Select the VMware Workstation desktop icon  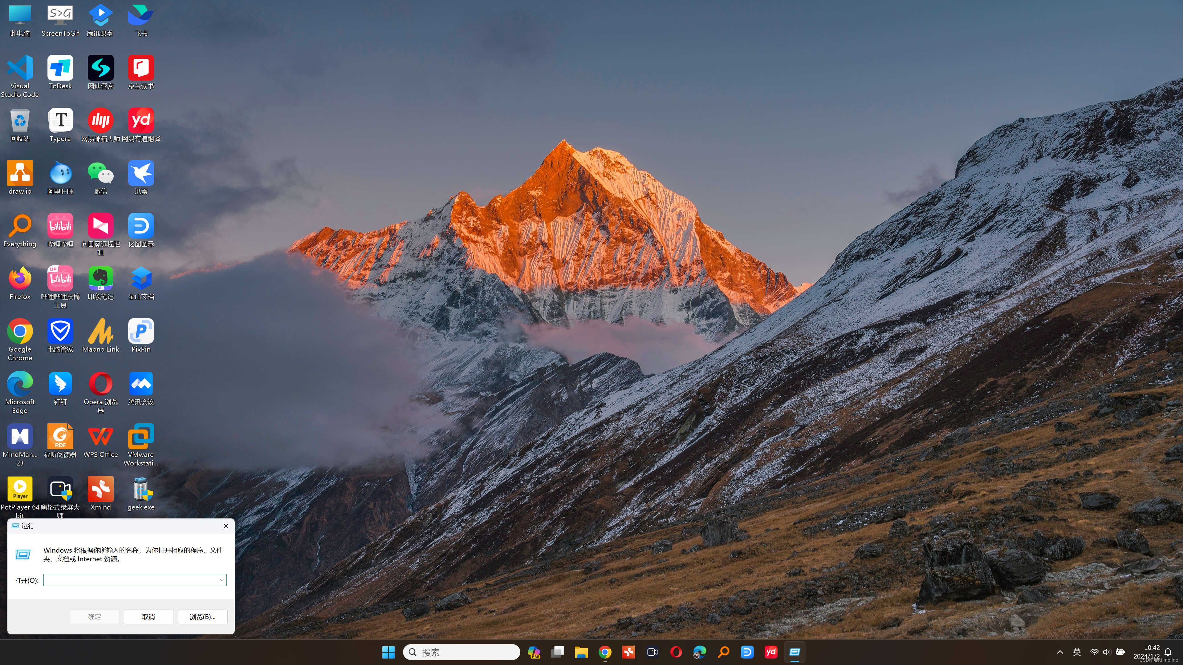[x=141, y=445]
